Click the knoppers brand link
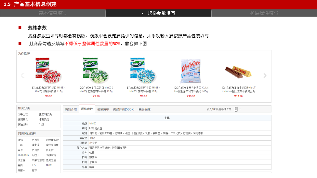This screenshot has width=317, height=178. click(x=23, y=155)
